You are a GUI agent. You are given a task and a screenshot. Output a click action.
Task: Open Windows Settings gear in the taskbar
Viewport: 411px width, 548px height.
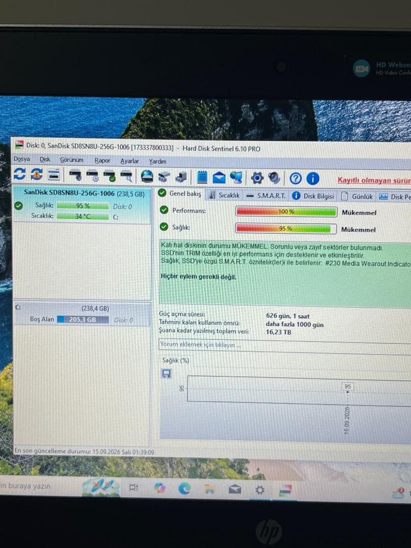260,490
